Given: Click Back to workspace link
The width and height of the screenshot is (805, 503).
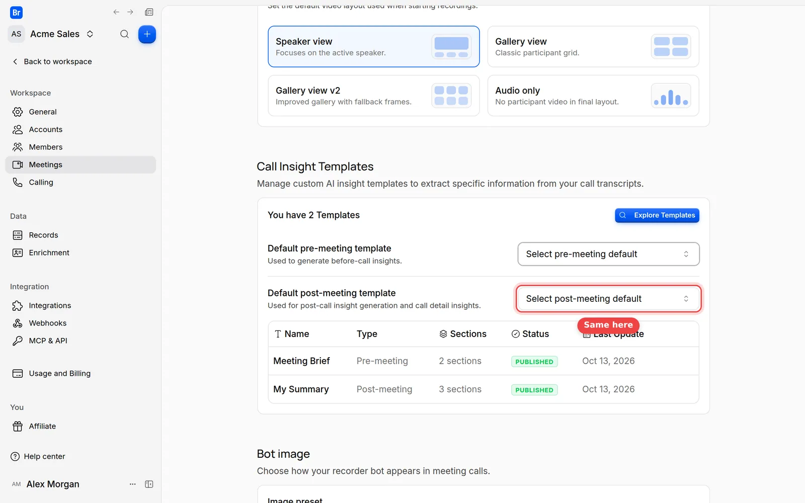Looking at the screenshot, I should point(52,61).
